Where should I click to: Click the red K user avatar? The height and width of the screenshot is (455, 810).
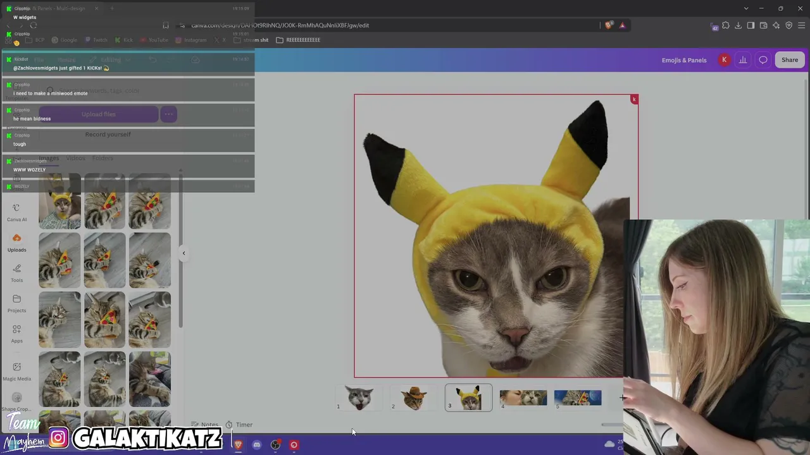coord(724,60)
